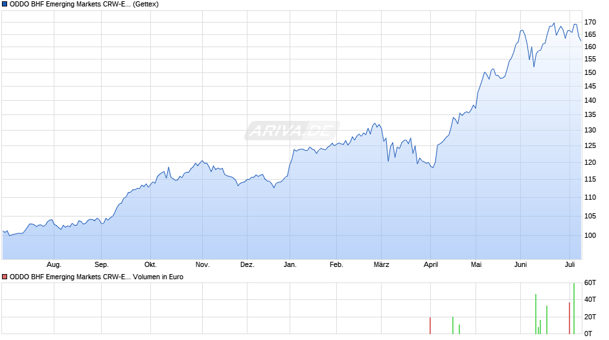Screen dimensions: 609x340
Task: Click the 160 price axis value
Action: 590,47
